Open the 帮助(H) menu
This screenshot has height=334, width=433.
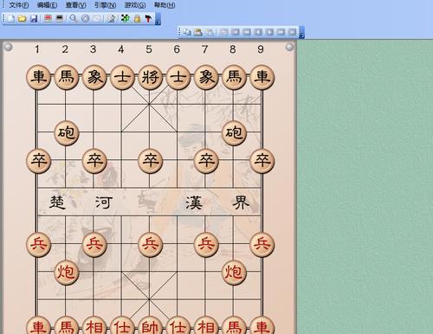pyautogui.click(x=165, y=5)
